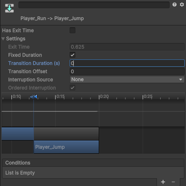Collapse the Settings foldout triangle

click(3, 39)
